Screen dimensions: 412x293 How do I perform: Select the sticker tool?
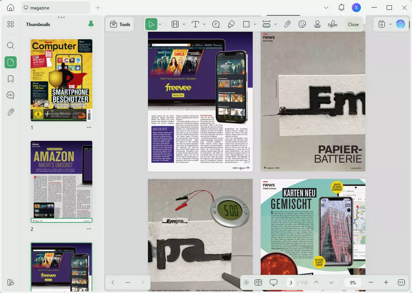pyautogui.click(x=302, y=25)
